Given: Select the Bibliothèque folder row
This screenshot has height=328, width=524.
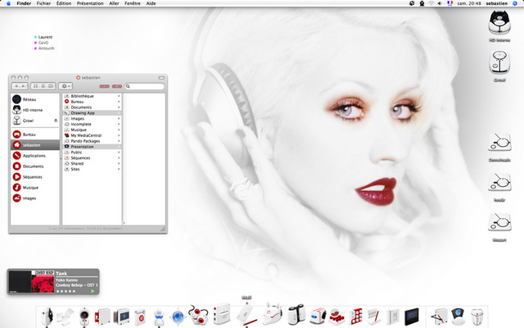Looking at the screenshot, I should pyautogui.click(x=92, y=96).
